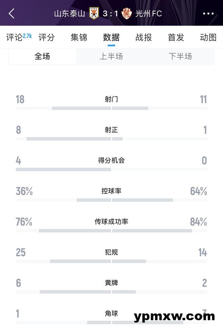Switch to the 动图 GIF tab

click(x=208, y=37)
